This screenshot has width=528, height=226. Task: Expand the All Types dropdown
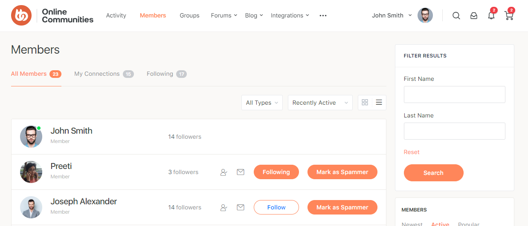[262, 103]
